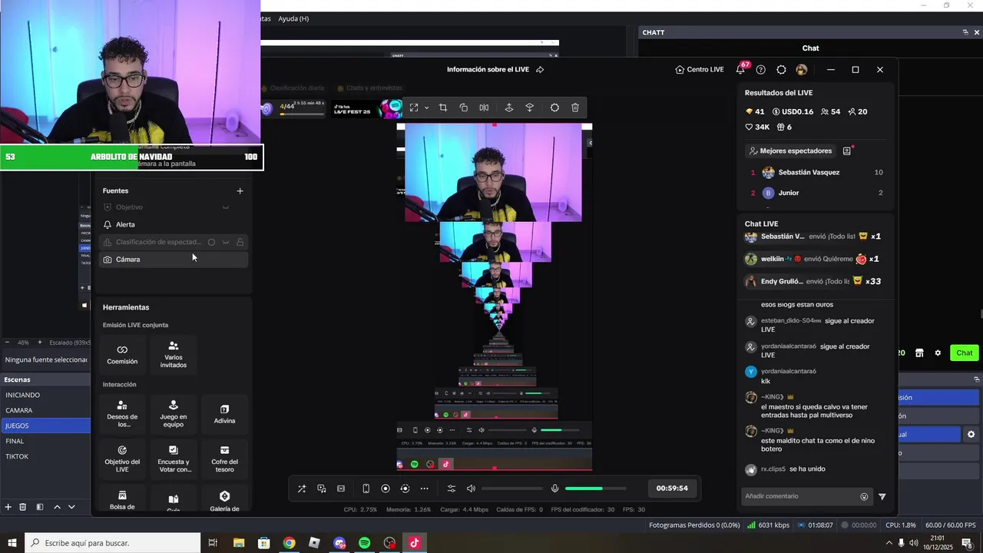The image size is (983, 553).
Task: Select CAMARA scene in OBS
Action: [x=45, y=410]
